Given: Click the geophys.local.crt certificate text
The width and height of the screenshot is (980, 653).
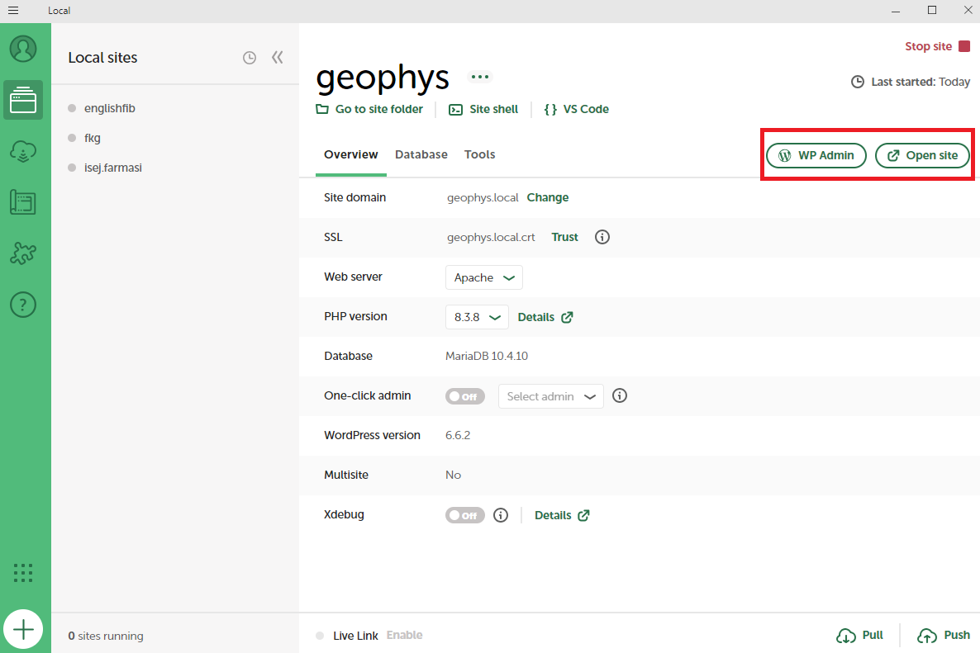Looking at the screenshot, I should (491, 237).
